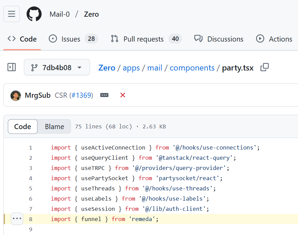
Task: Click usePartySocket identifier on line 4
Action: pyautogui.click(x=105, y=178)
